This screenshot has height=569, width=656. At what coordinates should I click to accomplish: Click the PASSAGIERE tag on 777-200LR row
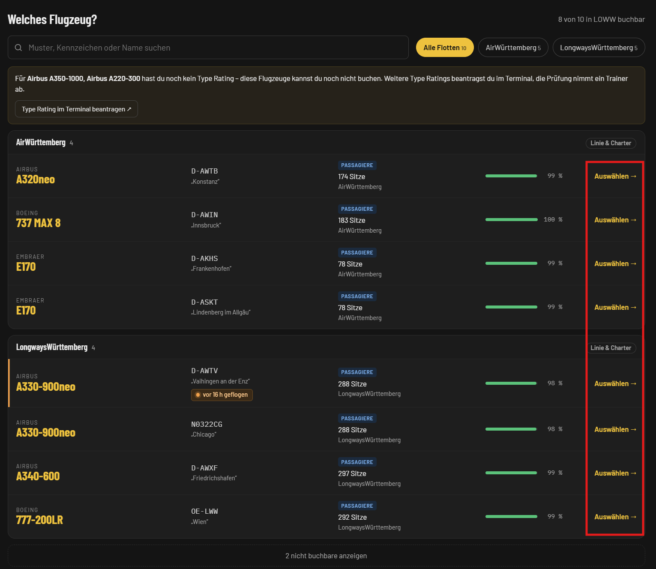pyautogui.click(x=357, y=506)
